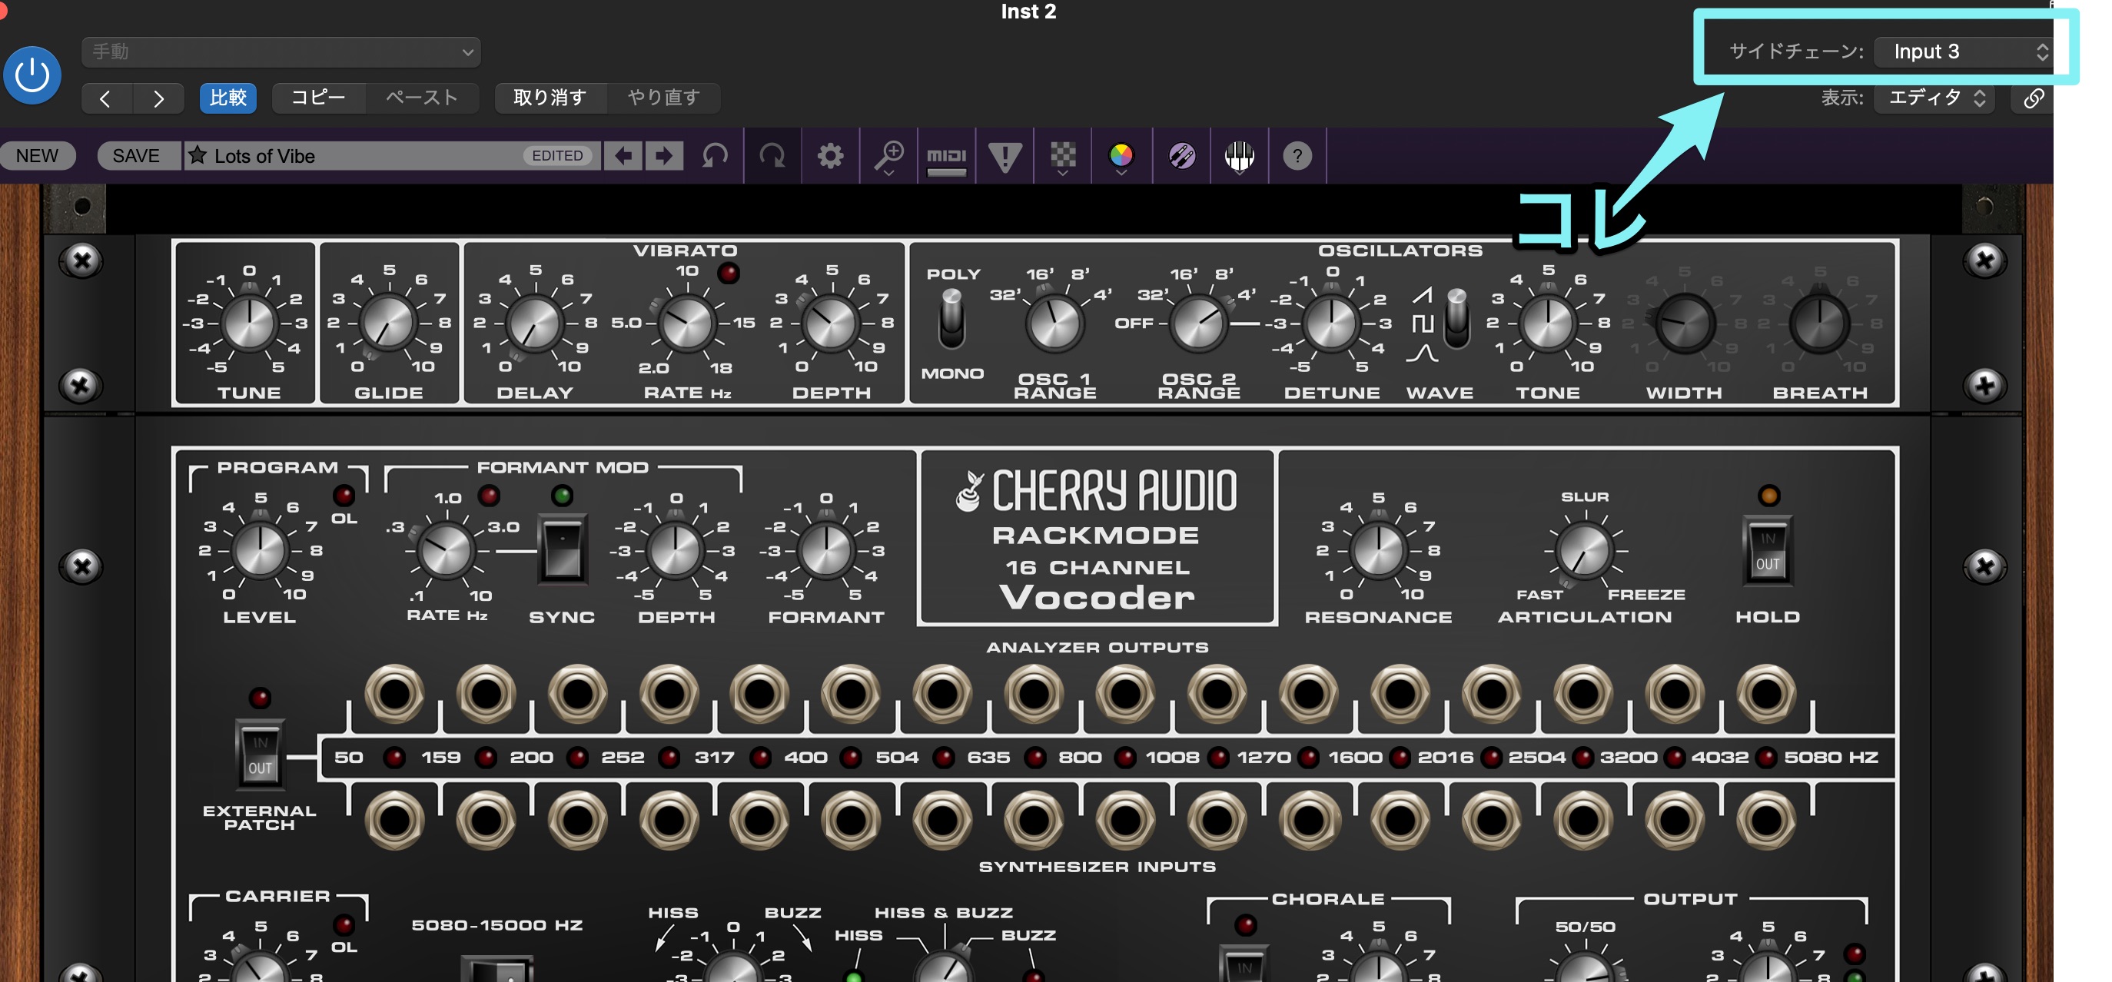Click the 比較 compare button
This screenshot has width=2112, height=982.
pyautogui.click(x=227, y=98)
